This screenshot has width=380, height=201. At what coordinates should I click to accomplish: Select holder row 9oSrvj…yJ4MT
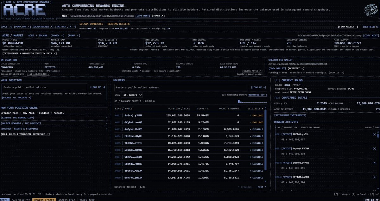click(189, 116)
